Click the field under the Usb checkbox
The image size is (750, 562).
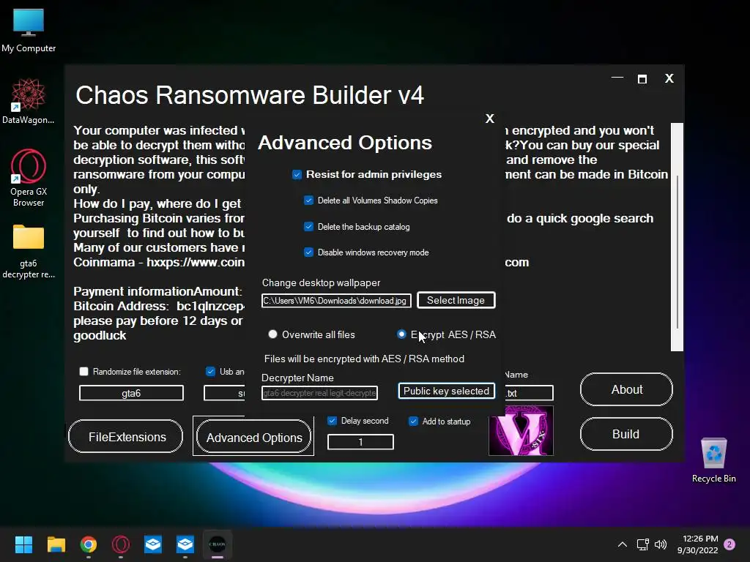[x=224, y=393]
